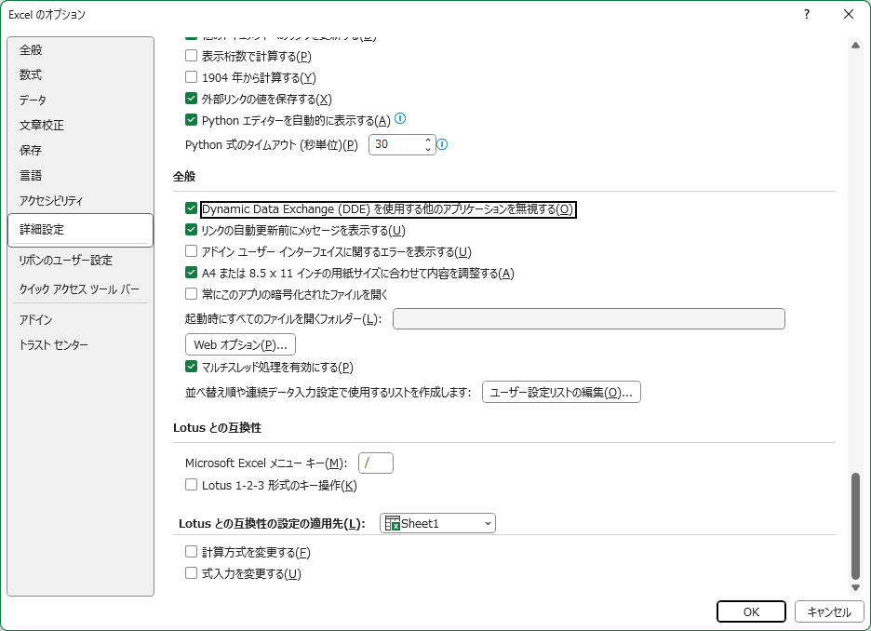Select 文章校正 in sidebar

pyautogui.click(x=81, y=126)
